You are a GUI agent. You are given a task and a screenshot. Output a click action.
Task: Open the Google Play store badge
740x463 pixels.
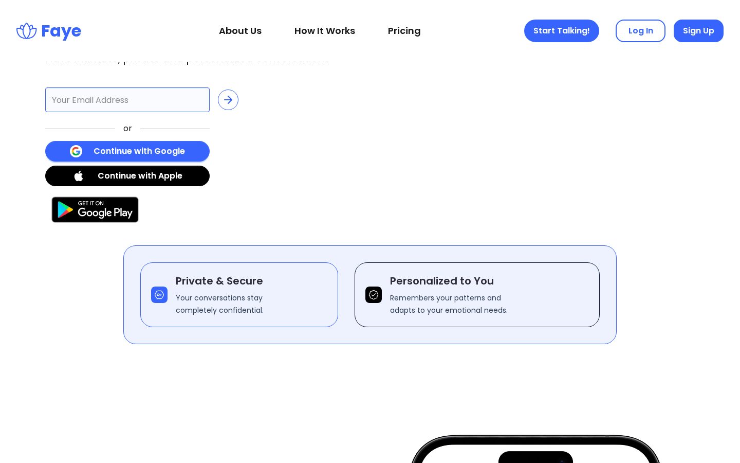point(95,210)
